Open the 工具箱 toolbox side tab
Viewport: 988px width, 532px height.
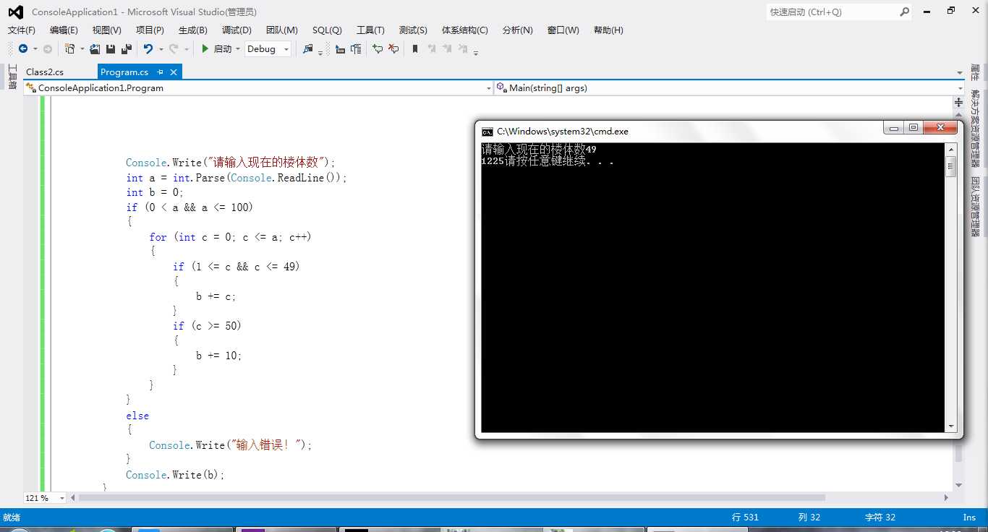point(12,77)
